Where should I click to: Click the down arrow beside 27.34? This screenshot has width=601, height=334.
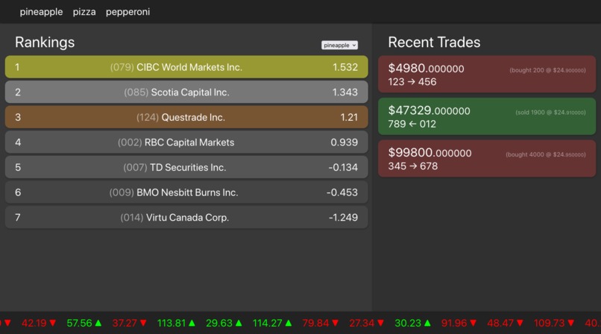pyautogui.click(x=380, y=324)
